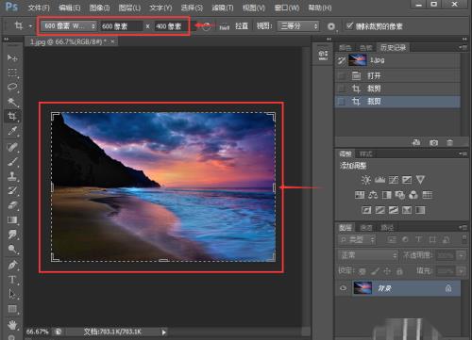Click the 拉直 straighten tool icon
This screenshot has height=340, width=472.
tap(224, 26)
